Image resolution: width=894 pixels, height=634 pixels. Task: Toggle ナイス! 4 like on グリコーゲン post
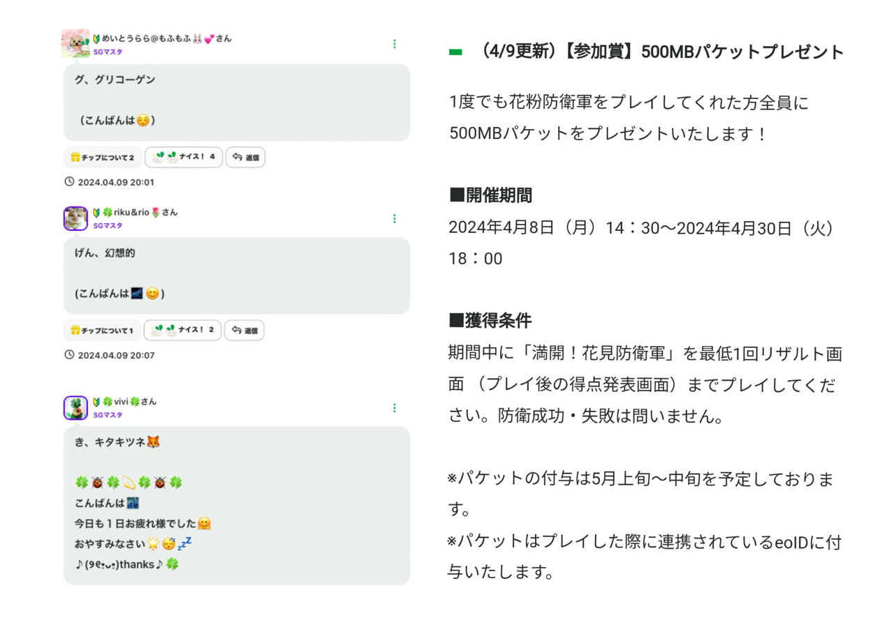click(x=184, y=158)
